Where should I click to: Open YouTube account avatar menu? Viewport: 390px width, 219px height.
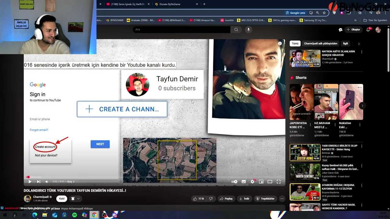tap(378, 30)
